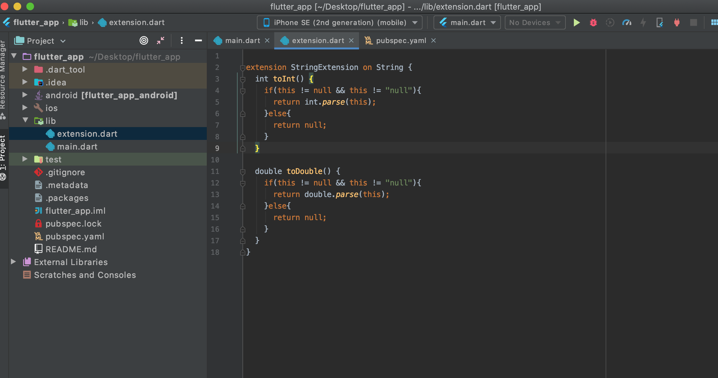Viewport: 718px width, 378px height.
Task: Open the iPhone SE device selector dropdown
Action: click(339, 22)
